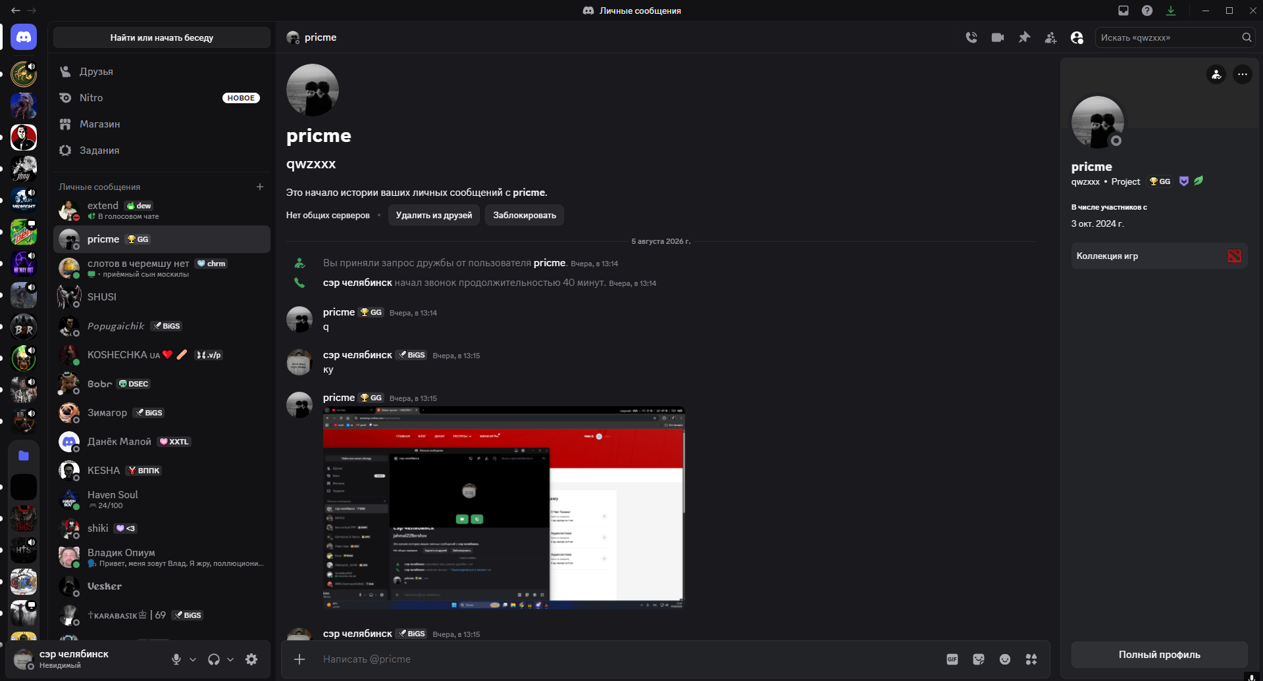Open Discord help icon
Viewport: 1263px width, 681px height.
tap(1147, 11)
